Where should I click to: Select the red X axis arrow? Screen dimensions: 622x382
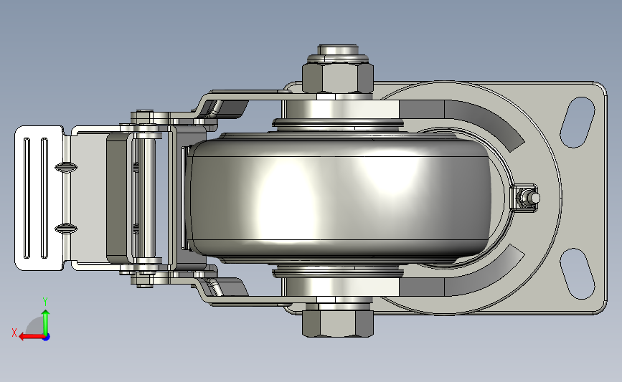[x=31, y=337]
